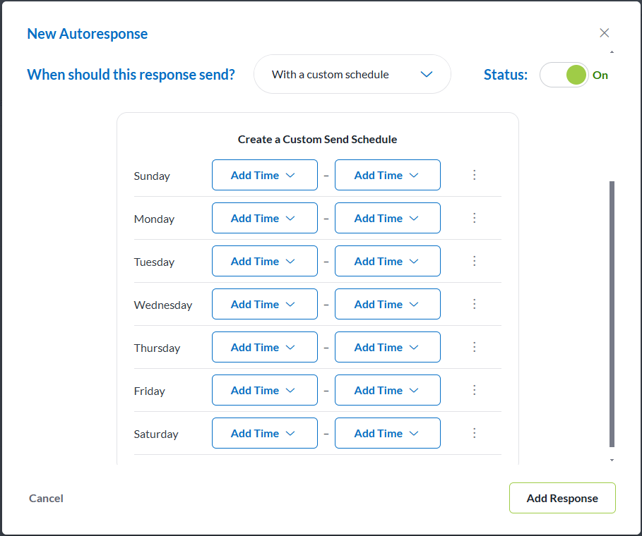Screen dimensions: 642x536
Task: Expand the end Add Time selector for Friday
Action: [387, 389]
